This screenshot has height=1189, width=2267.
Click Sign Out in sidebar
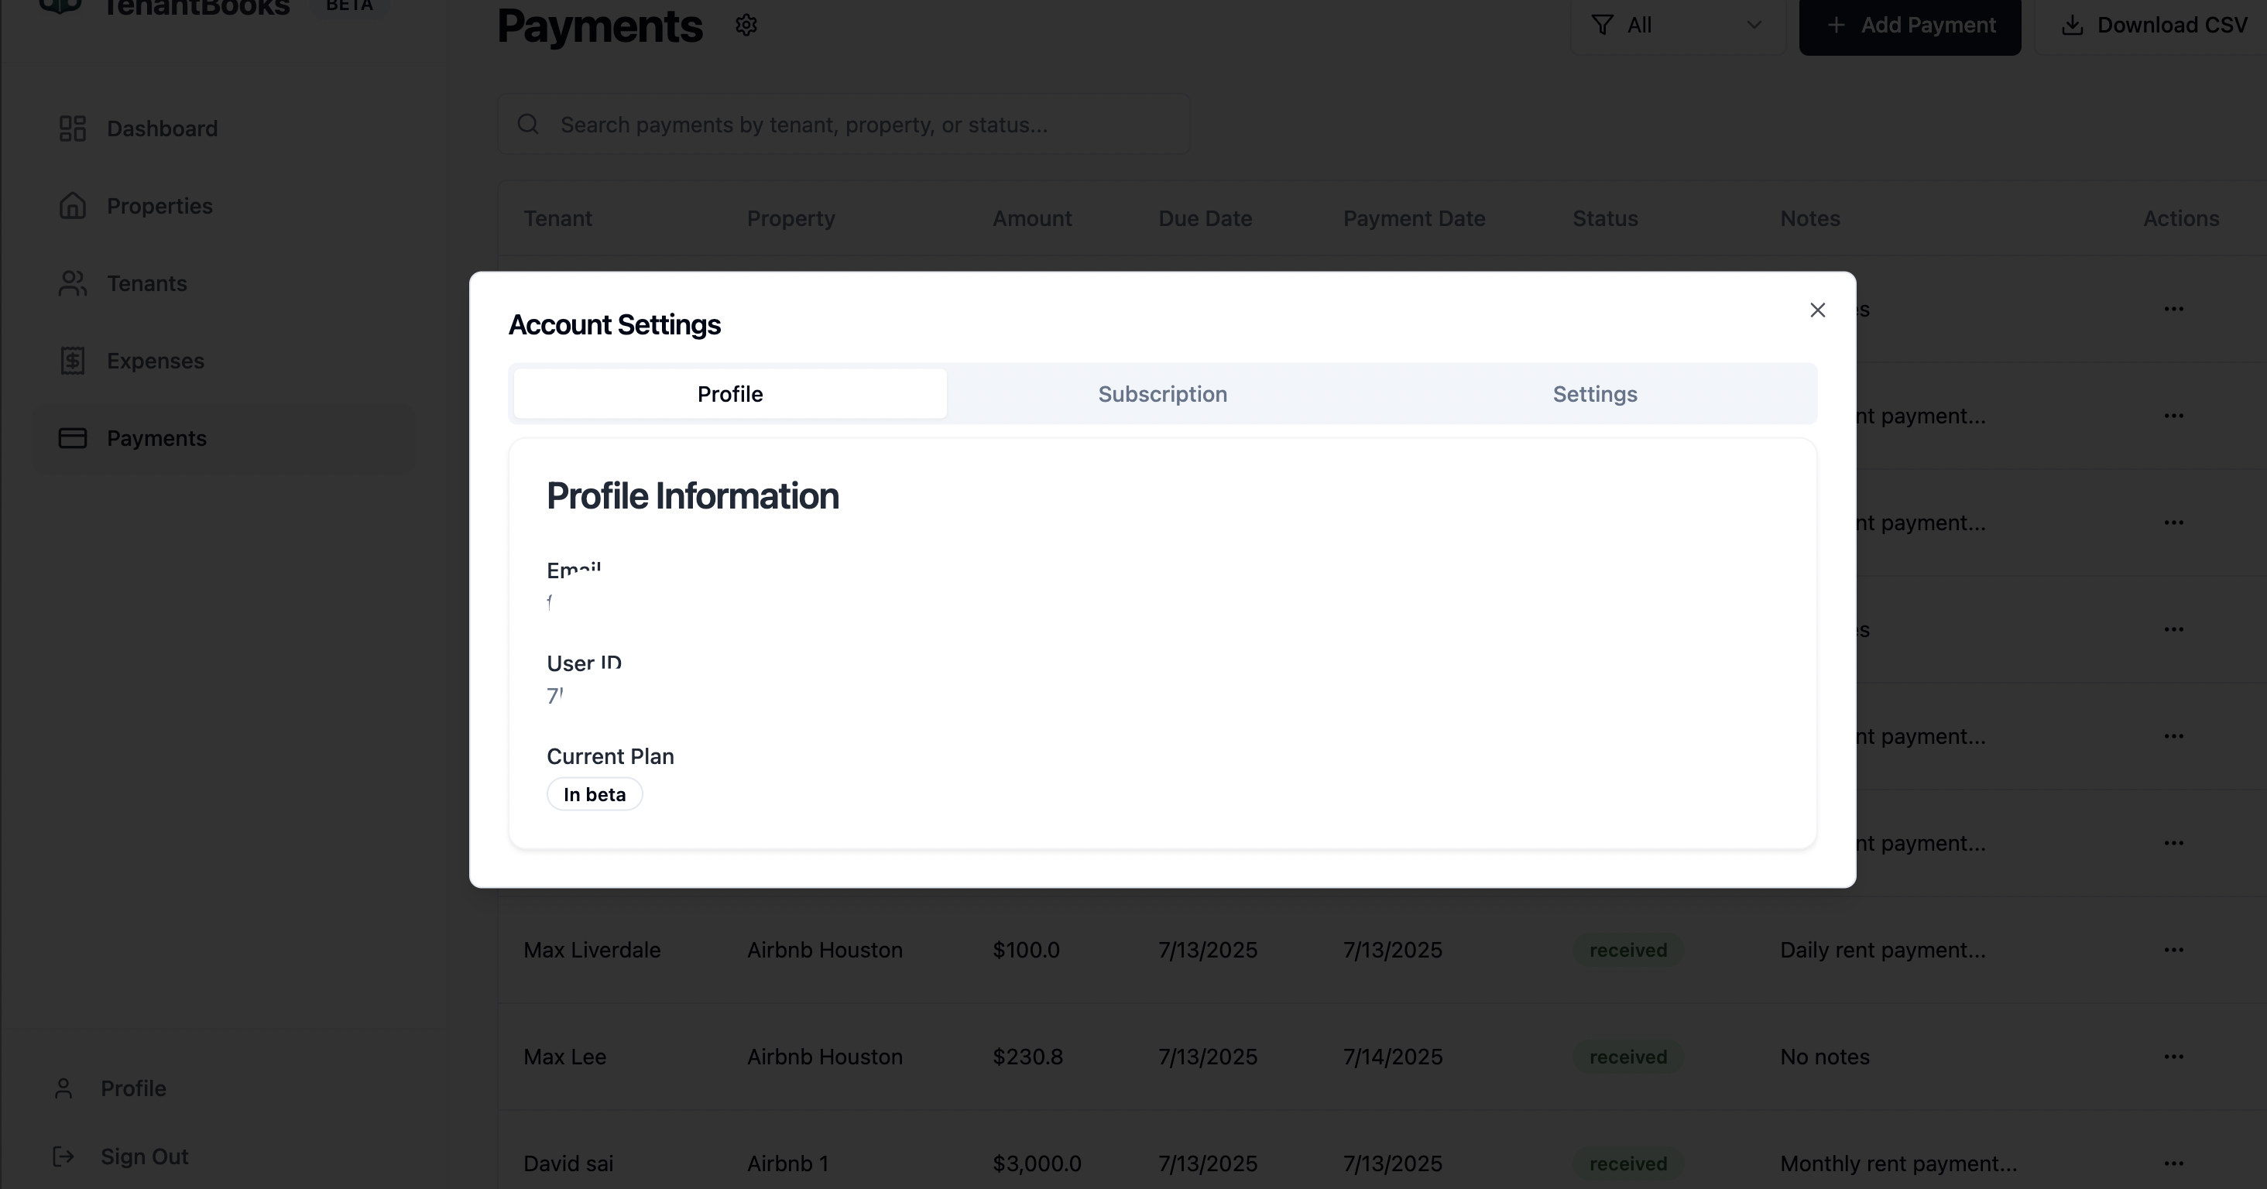pyautogui.click(x=121, y=1156)
